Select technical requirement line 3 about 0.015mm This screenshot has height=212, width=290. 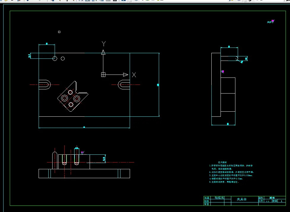231,175
